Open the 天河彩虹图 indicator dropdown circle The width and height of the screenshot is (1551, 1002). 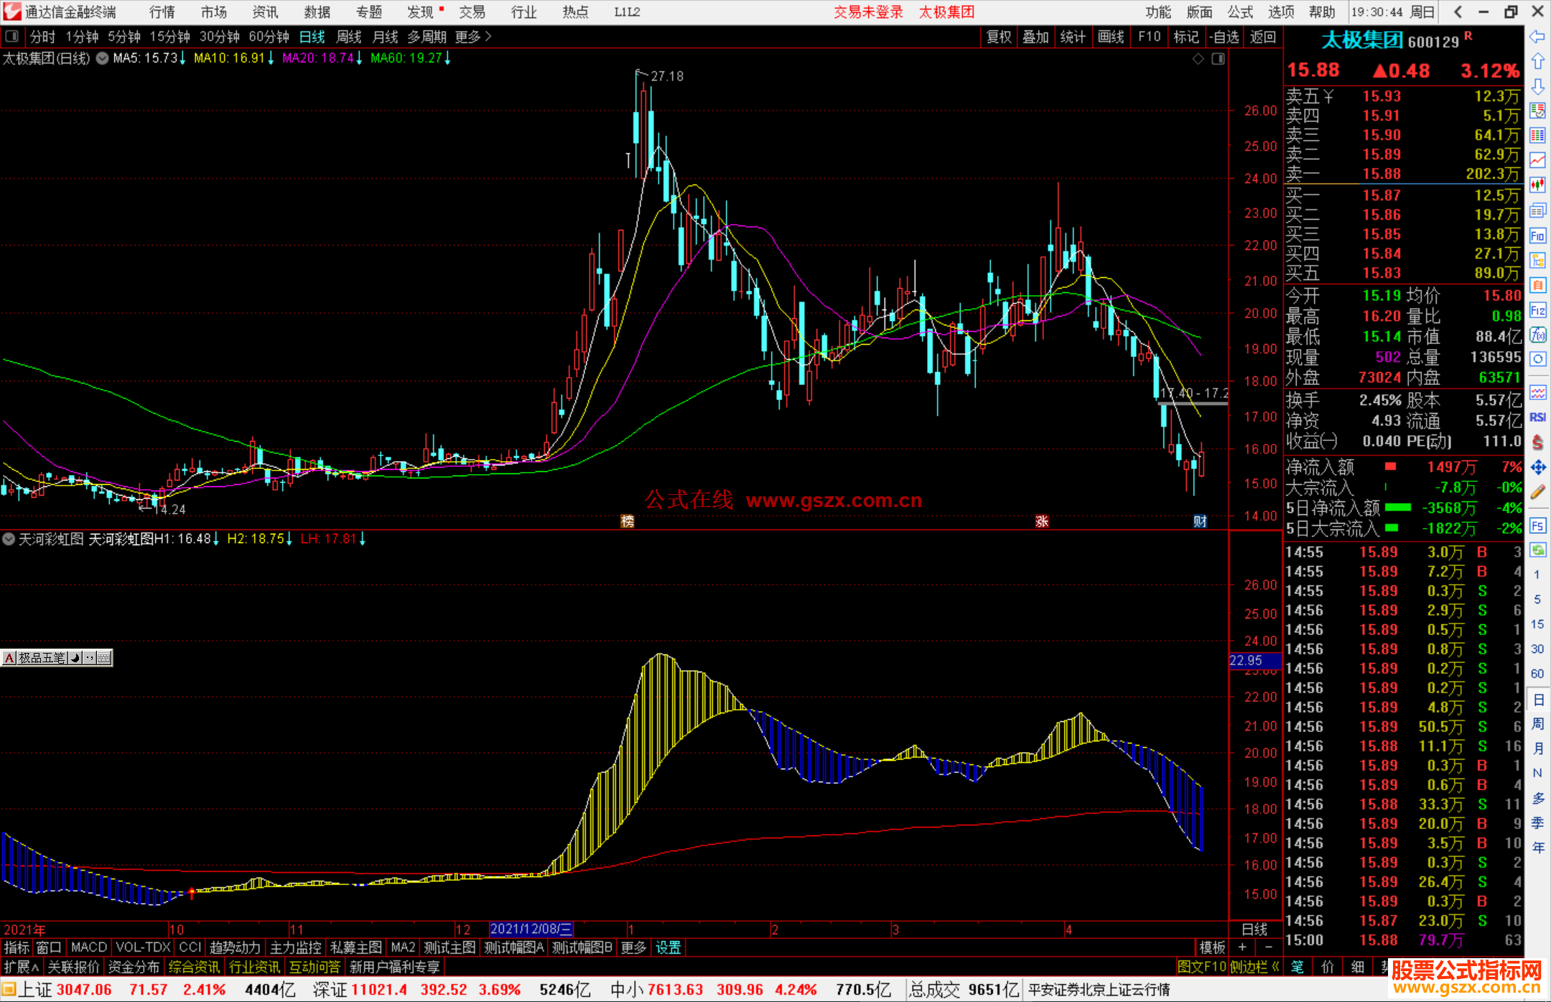point(9,539)
